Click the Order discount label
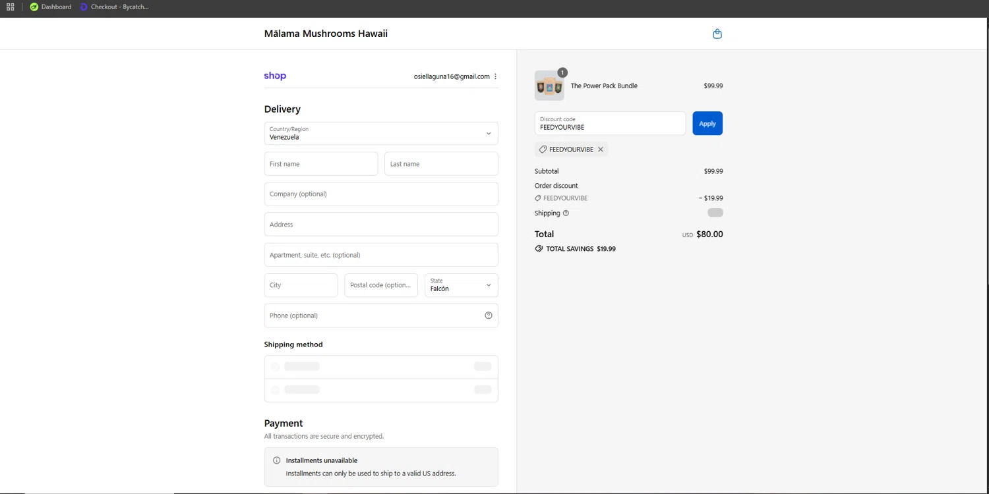This screenshot has width=989, height=494. [556, 186]
